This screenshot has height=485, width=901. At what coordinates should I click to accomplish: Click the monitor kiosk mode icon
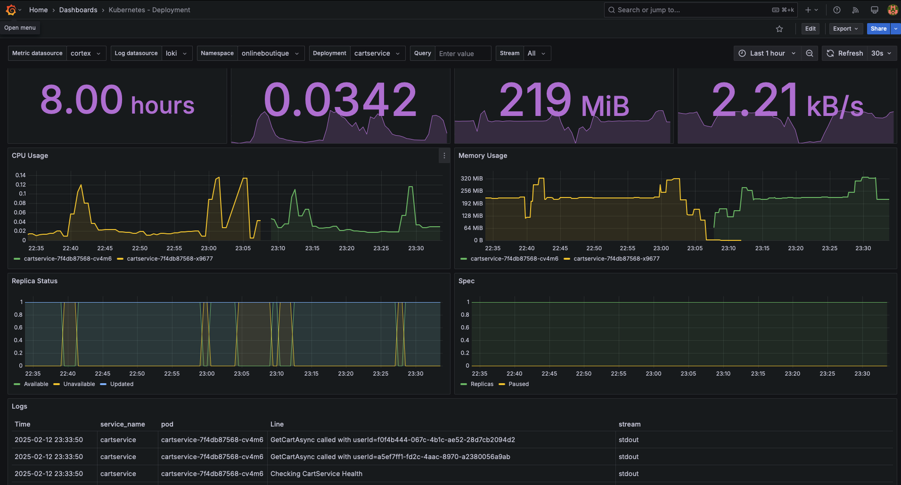point(875,10)
